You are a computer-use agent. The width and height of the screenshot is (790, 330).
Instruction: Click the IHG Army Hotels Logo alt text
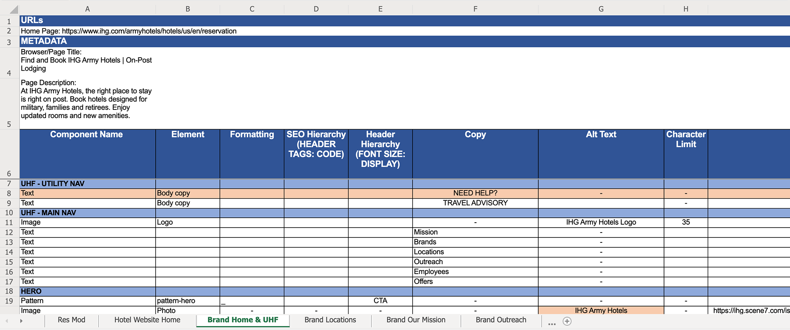pos(601,222)
